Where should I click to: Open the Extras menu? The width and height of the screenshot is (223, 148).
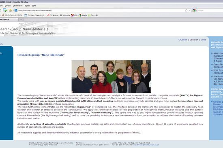27,6
